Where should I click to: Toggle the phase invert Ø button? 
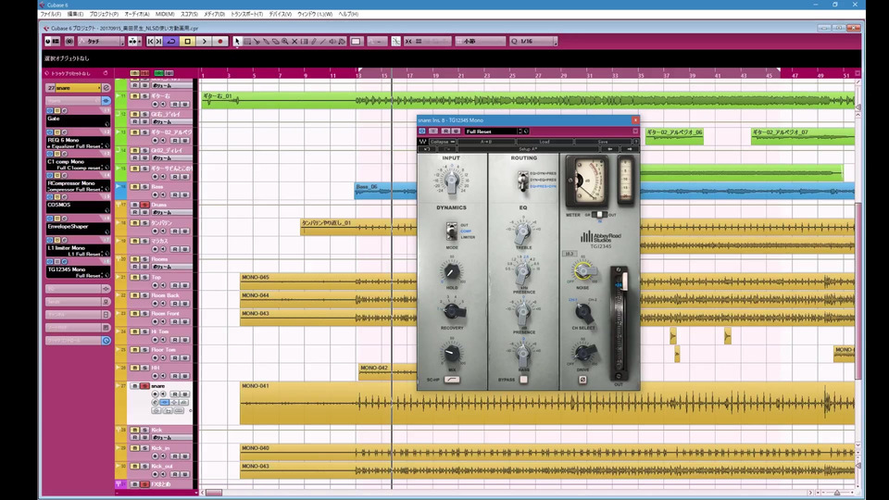tap(582, 380)
